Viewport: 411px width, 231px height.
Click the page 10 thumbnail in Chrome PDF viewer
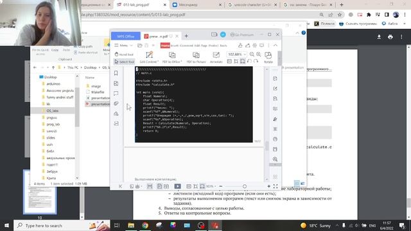coord(40,192)
